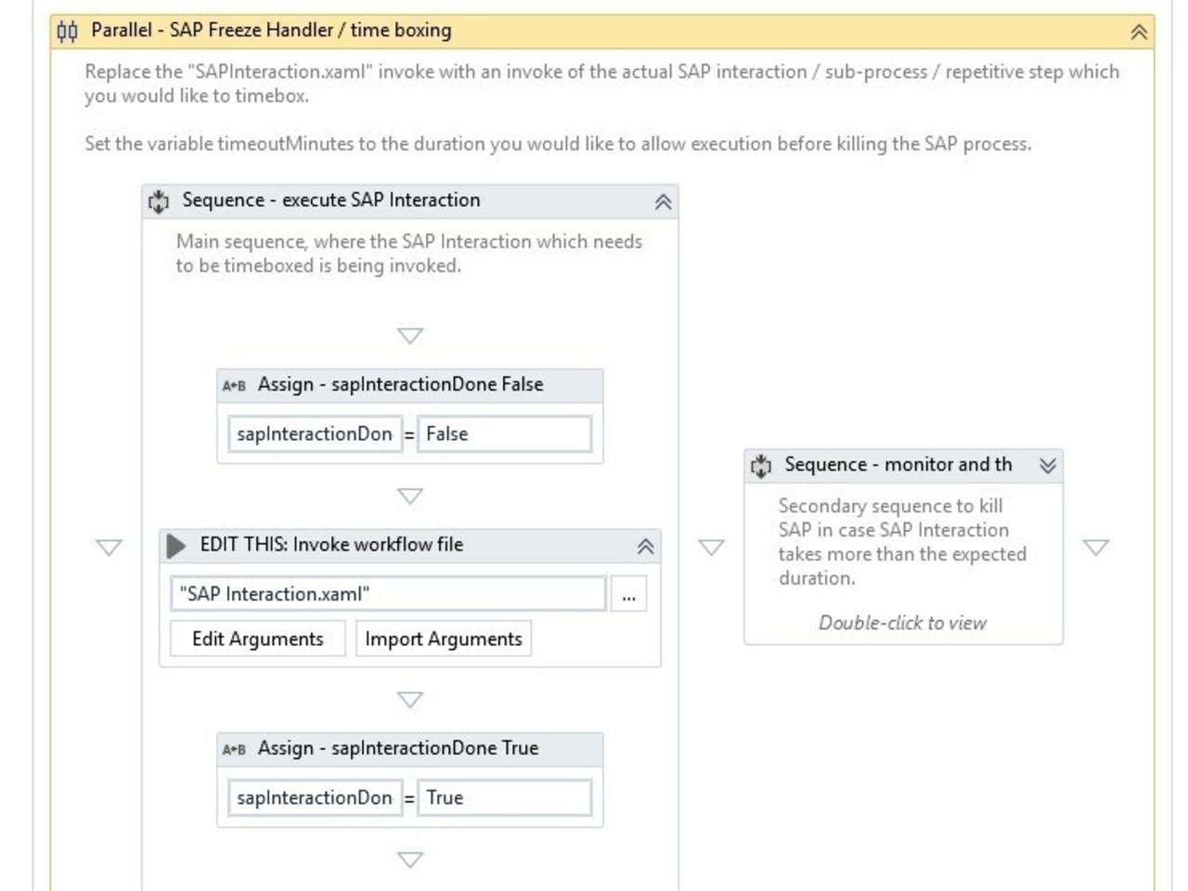Click the equals sign in Assign False
The image size is (1188, 891).
pyautogui.click(x=409, y=434)
